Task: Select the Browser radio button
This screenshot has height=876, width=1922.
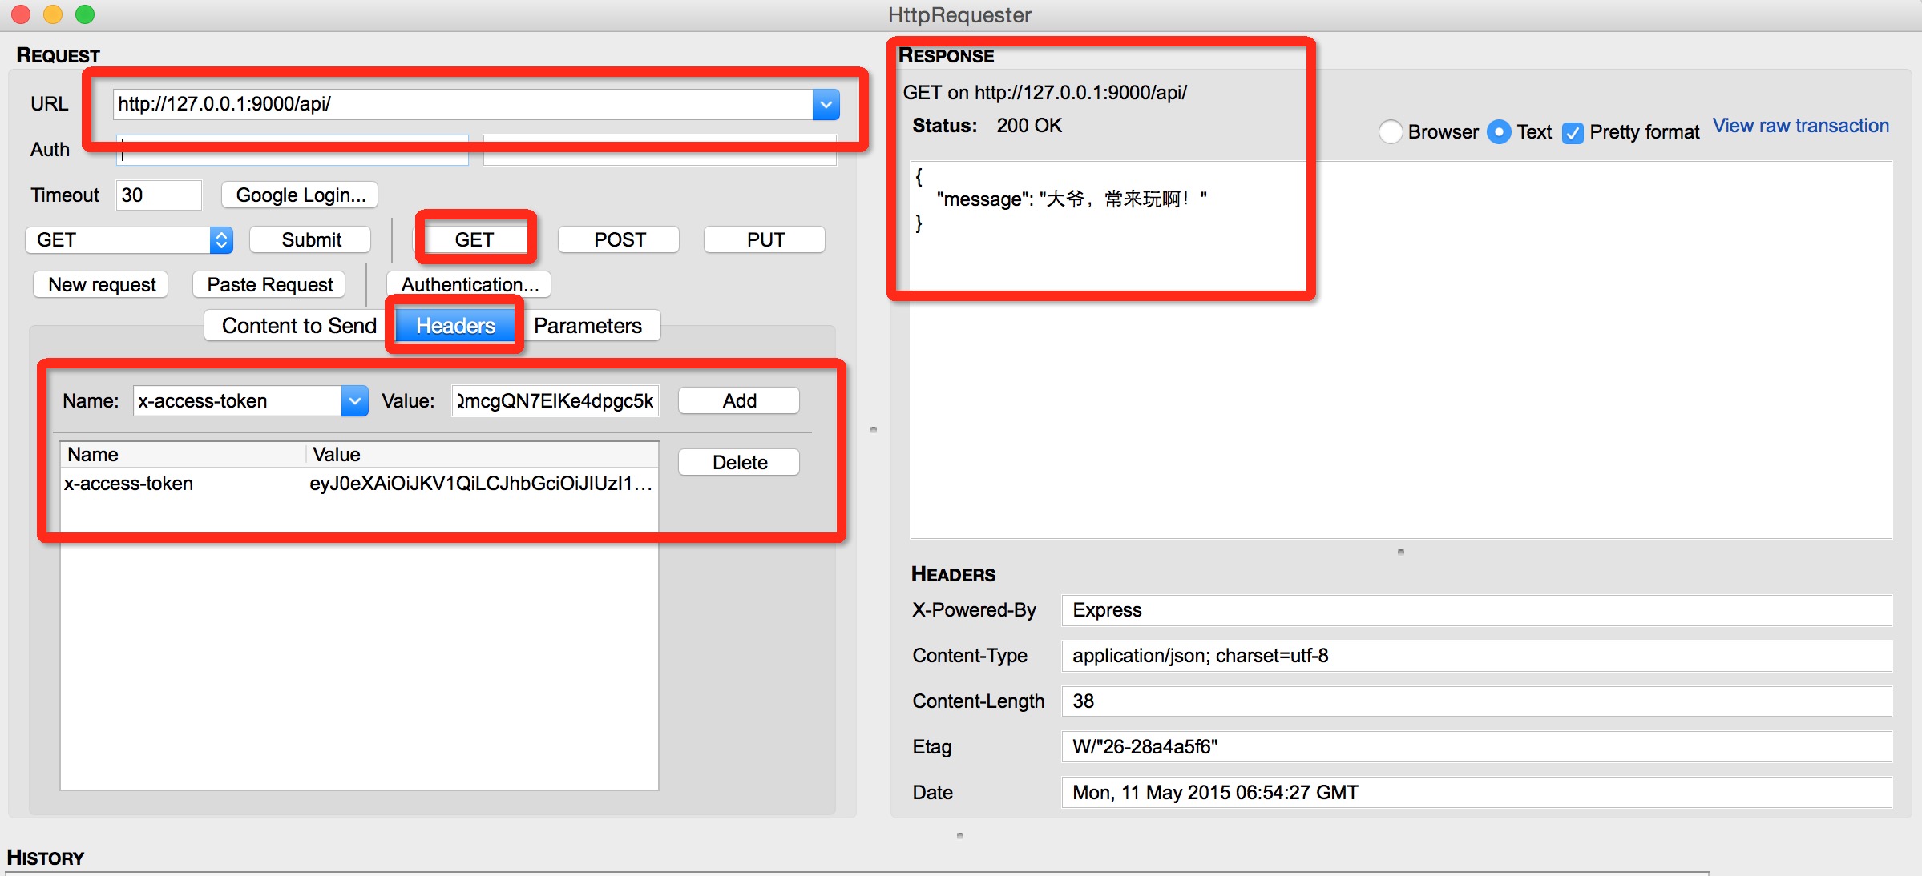Action: pyautogui.click(x=1391, y=131)
